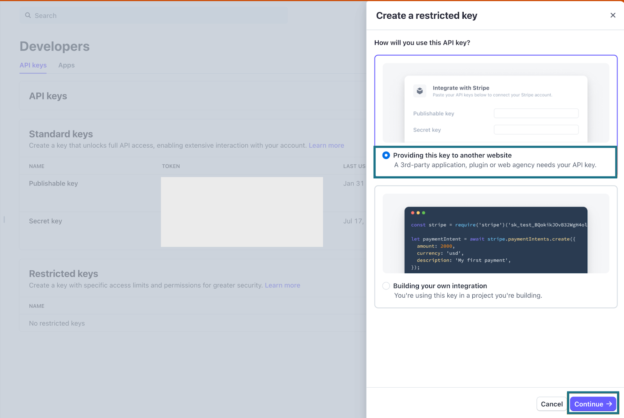Close the Create a restricted key panel

613,15
